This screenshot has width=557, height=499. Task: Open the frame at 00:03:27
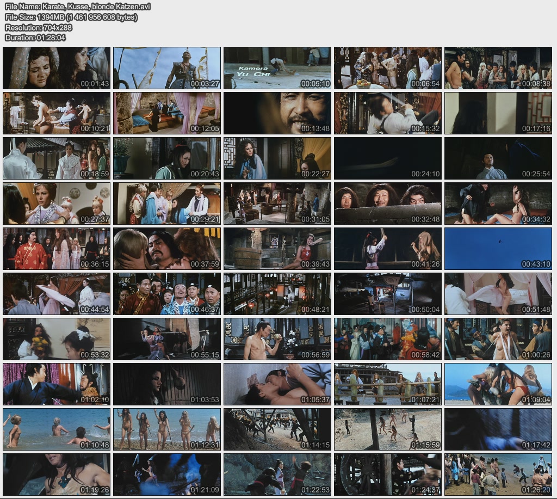point(167,68)
